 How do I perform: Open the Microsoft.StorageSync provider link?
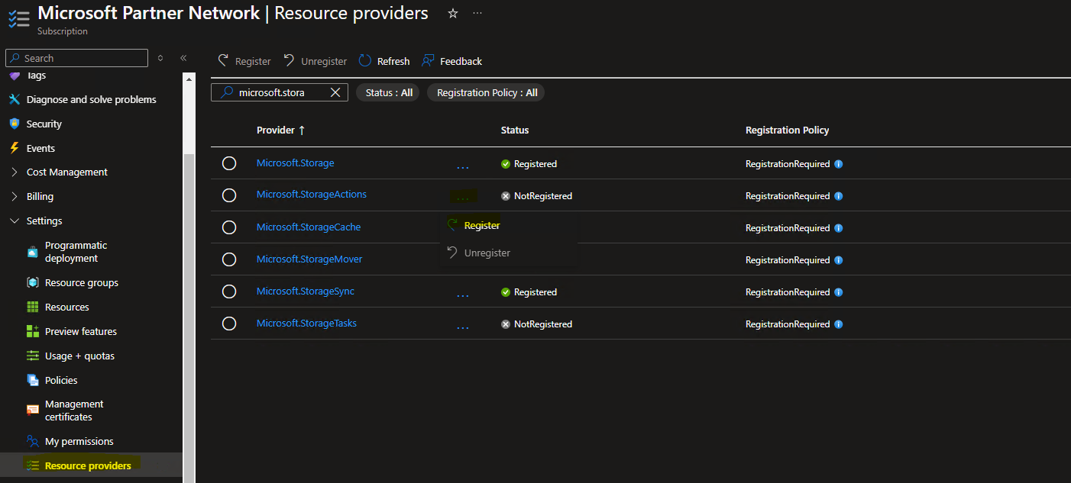tap(306, 291)
